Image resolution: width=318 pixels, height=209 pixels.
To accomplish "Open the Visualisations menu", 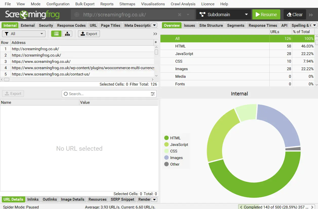I will pos(153,4).
